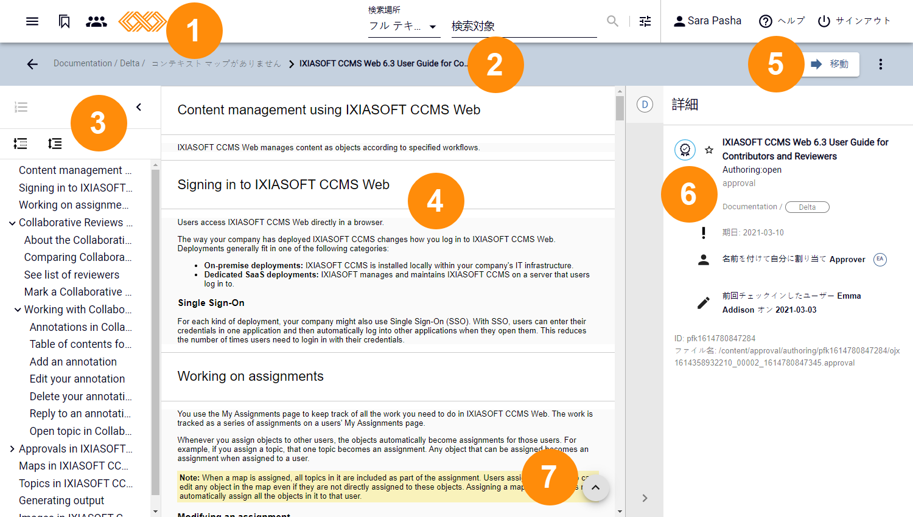Select 'Topics in IXIASOFT CC...' TOC entry
The height and width of the screenshot is (517, 913).
click(75, 484)
